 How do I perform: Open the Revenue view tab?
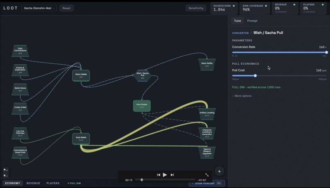click(33, 183)
